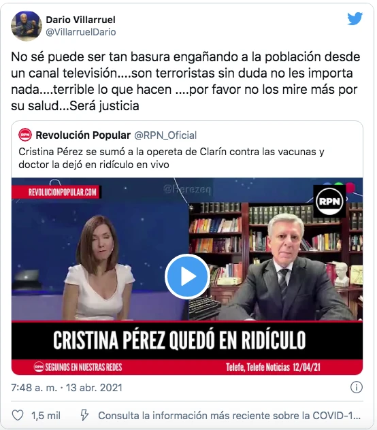Open the Dario Villarruel display name

tap(80, 20)
